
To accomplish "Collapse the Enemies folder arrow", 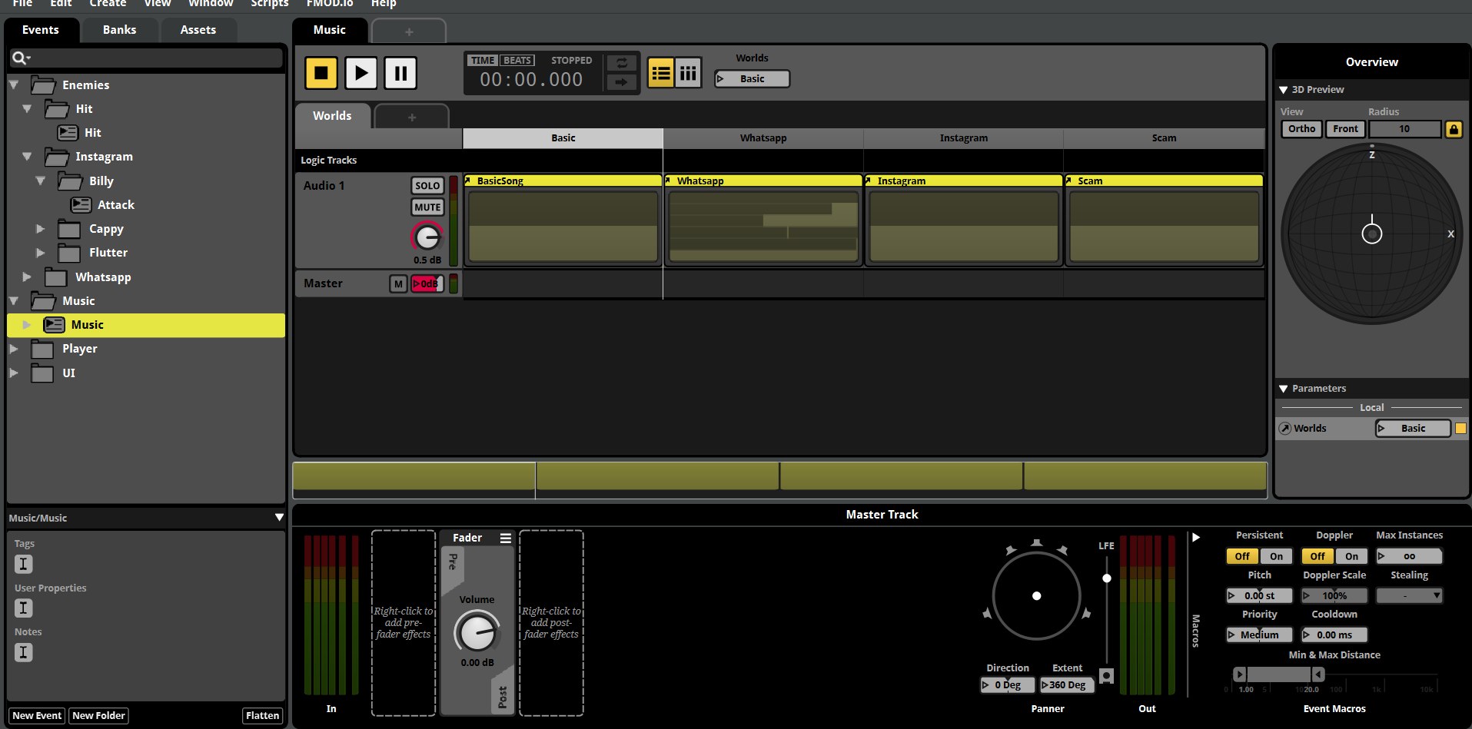I will 14,85.
